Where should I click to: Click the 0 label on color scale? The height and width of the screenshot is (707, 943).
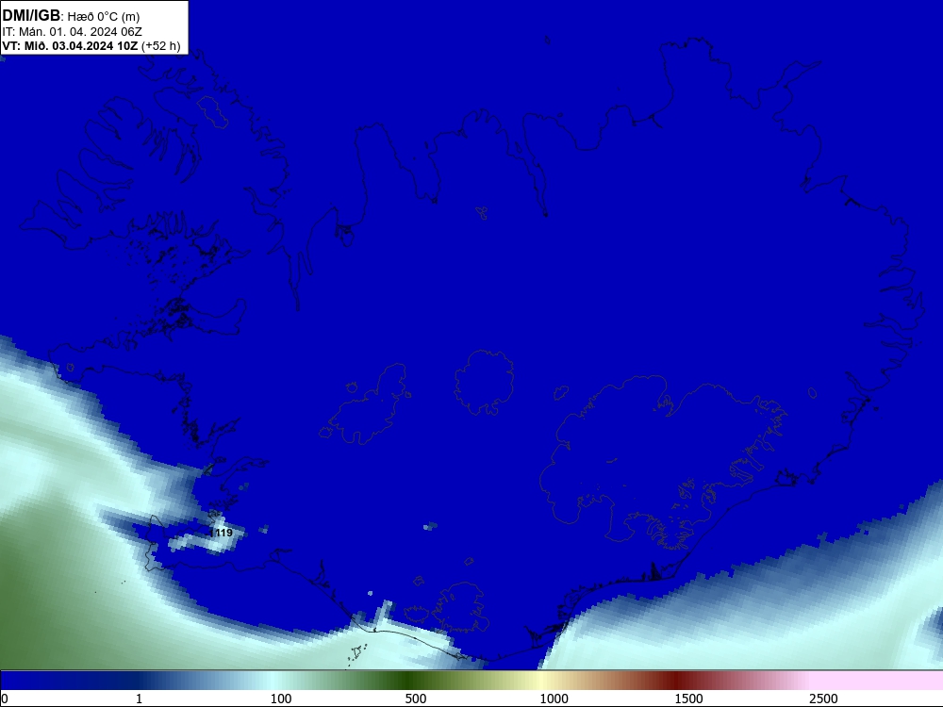(5, 699)
